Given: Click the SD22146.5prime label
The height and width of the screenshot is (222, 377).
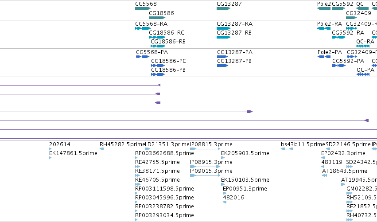Looking at the screenshot, I should 348,144.
